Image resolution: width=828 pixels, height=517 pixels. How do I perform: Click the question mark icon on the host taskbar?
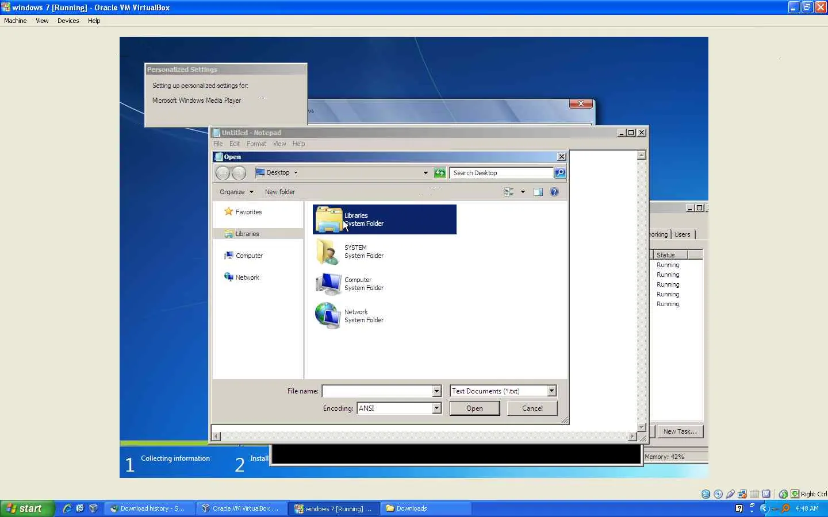point(739,508)
